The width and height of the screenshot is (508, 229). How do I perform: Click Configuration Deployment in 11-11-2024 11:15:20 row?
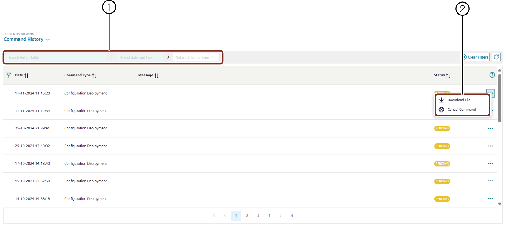[x=86, y=93]
